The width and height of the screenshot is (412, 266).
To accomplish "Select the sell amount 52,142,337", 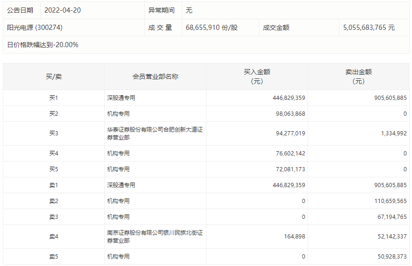I will coord(392,237).
